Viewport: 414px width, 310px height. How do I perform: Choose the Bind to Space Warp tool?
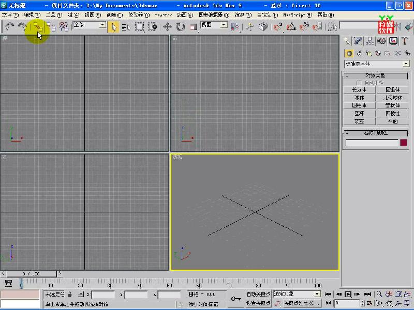64,27
